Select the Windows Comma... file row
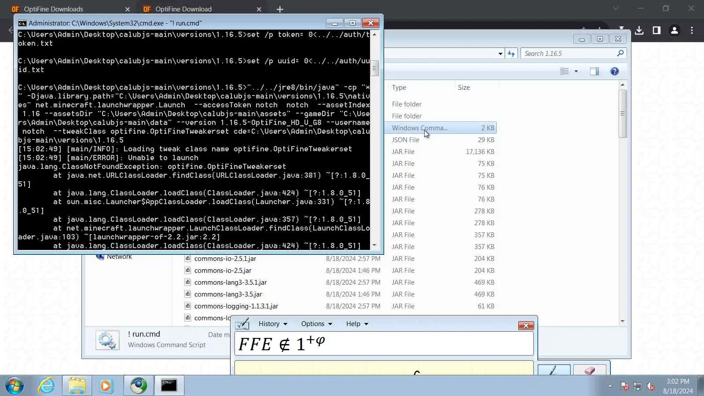The height and width of the screenshot is (396, 704). coord(440,128)
